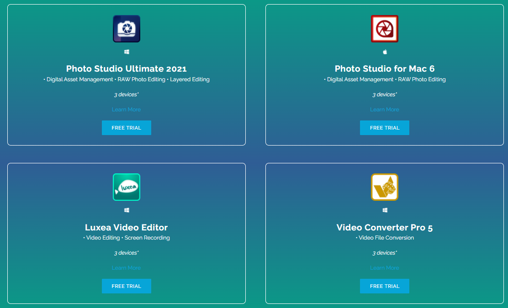This screenshot has height=308, width=508.
Task: Open Learn More for Photo Studio for Mac 6
Action: pyautogui.click(x=385, y=110)
